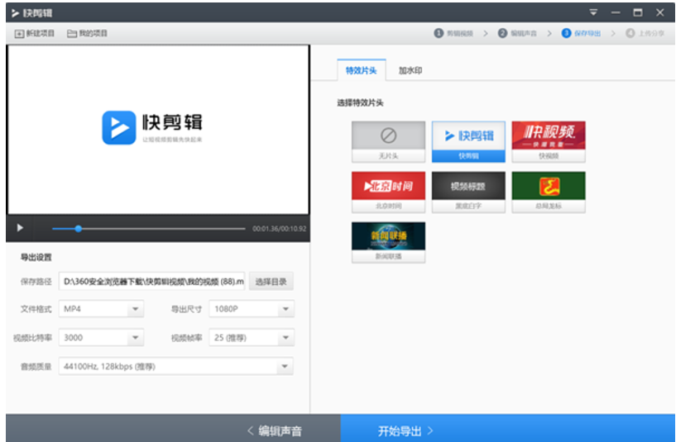Choose the 总局龙标 dragon logo intro
The width and height of the screenshot is (676, 442).
coord(549,192)
